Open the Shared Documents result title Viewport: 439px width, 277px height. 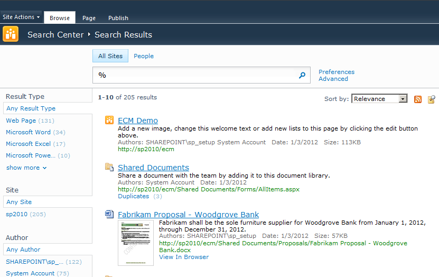[x=153, y=168]
